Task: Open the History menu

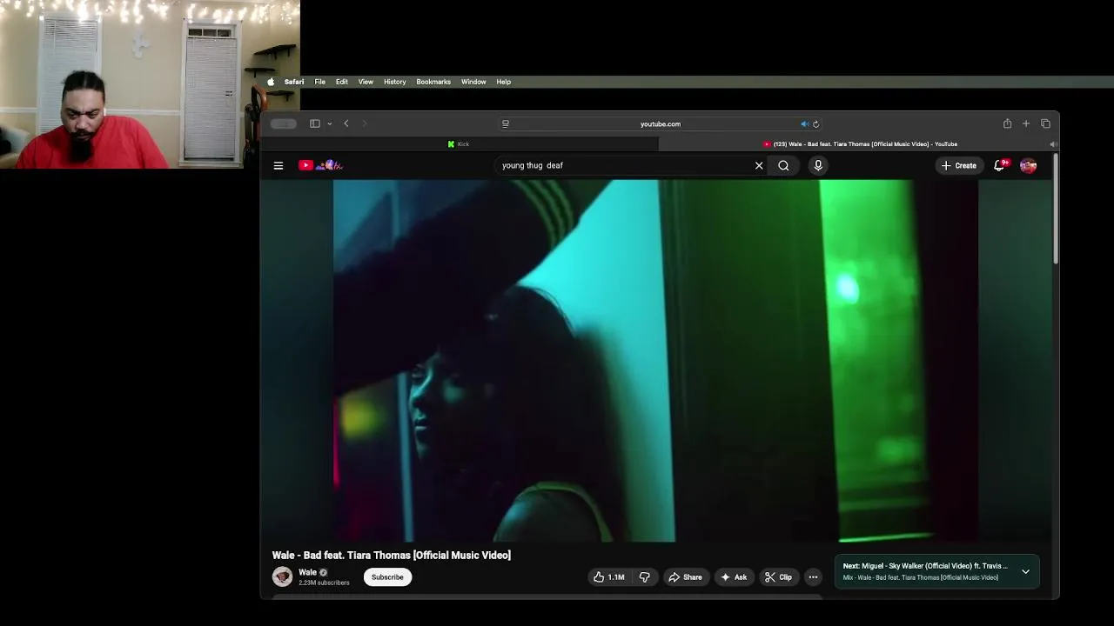Action: [x=395, y=82]
